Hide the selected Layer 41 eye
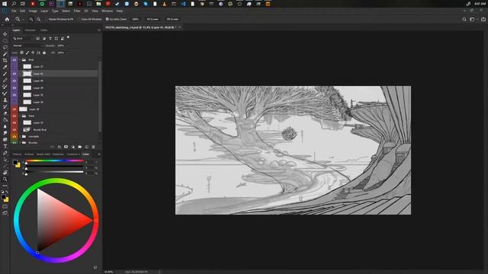Screen dimensions: 488x274 [14, 74]
